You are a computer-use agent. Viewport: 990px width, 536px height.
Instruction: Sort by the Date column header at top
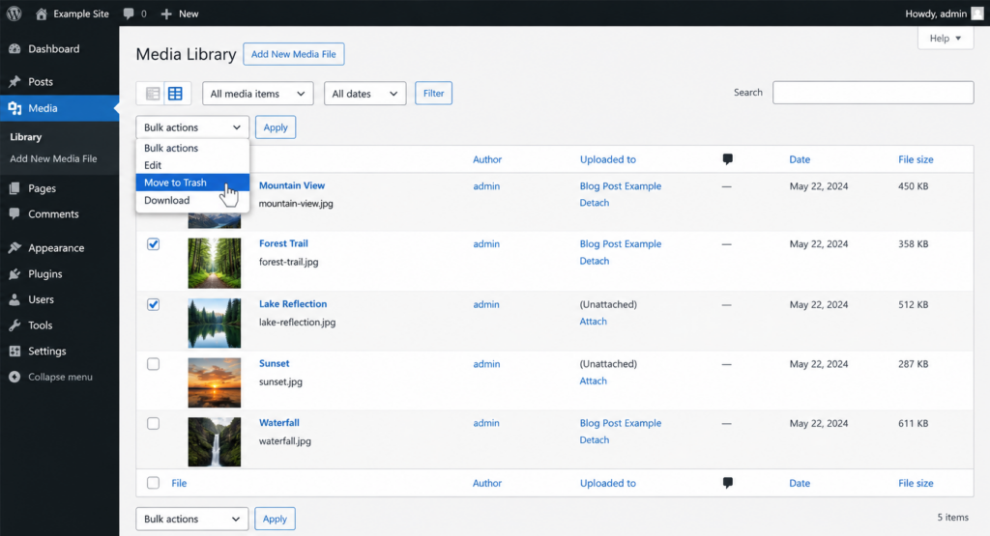[x=800, y=159]
